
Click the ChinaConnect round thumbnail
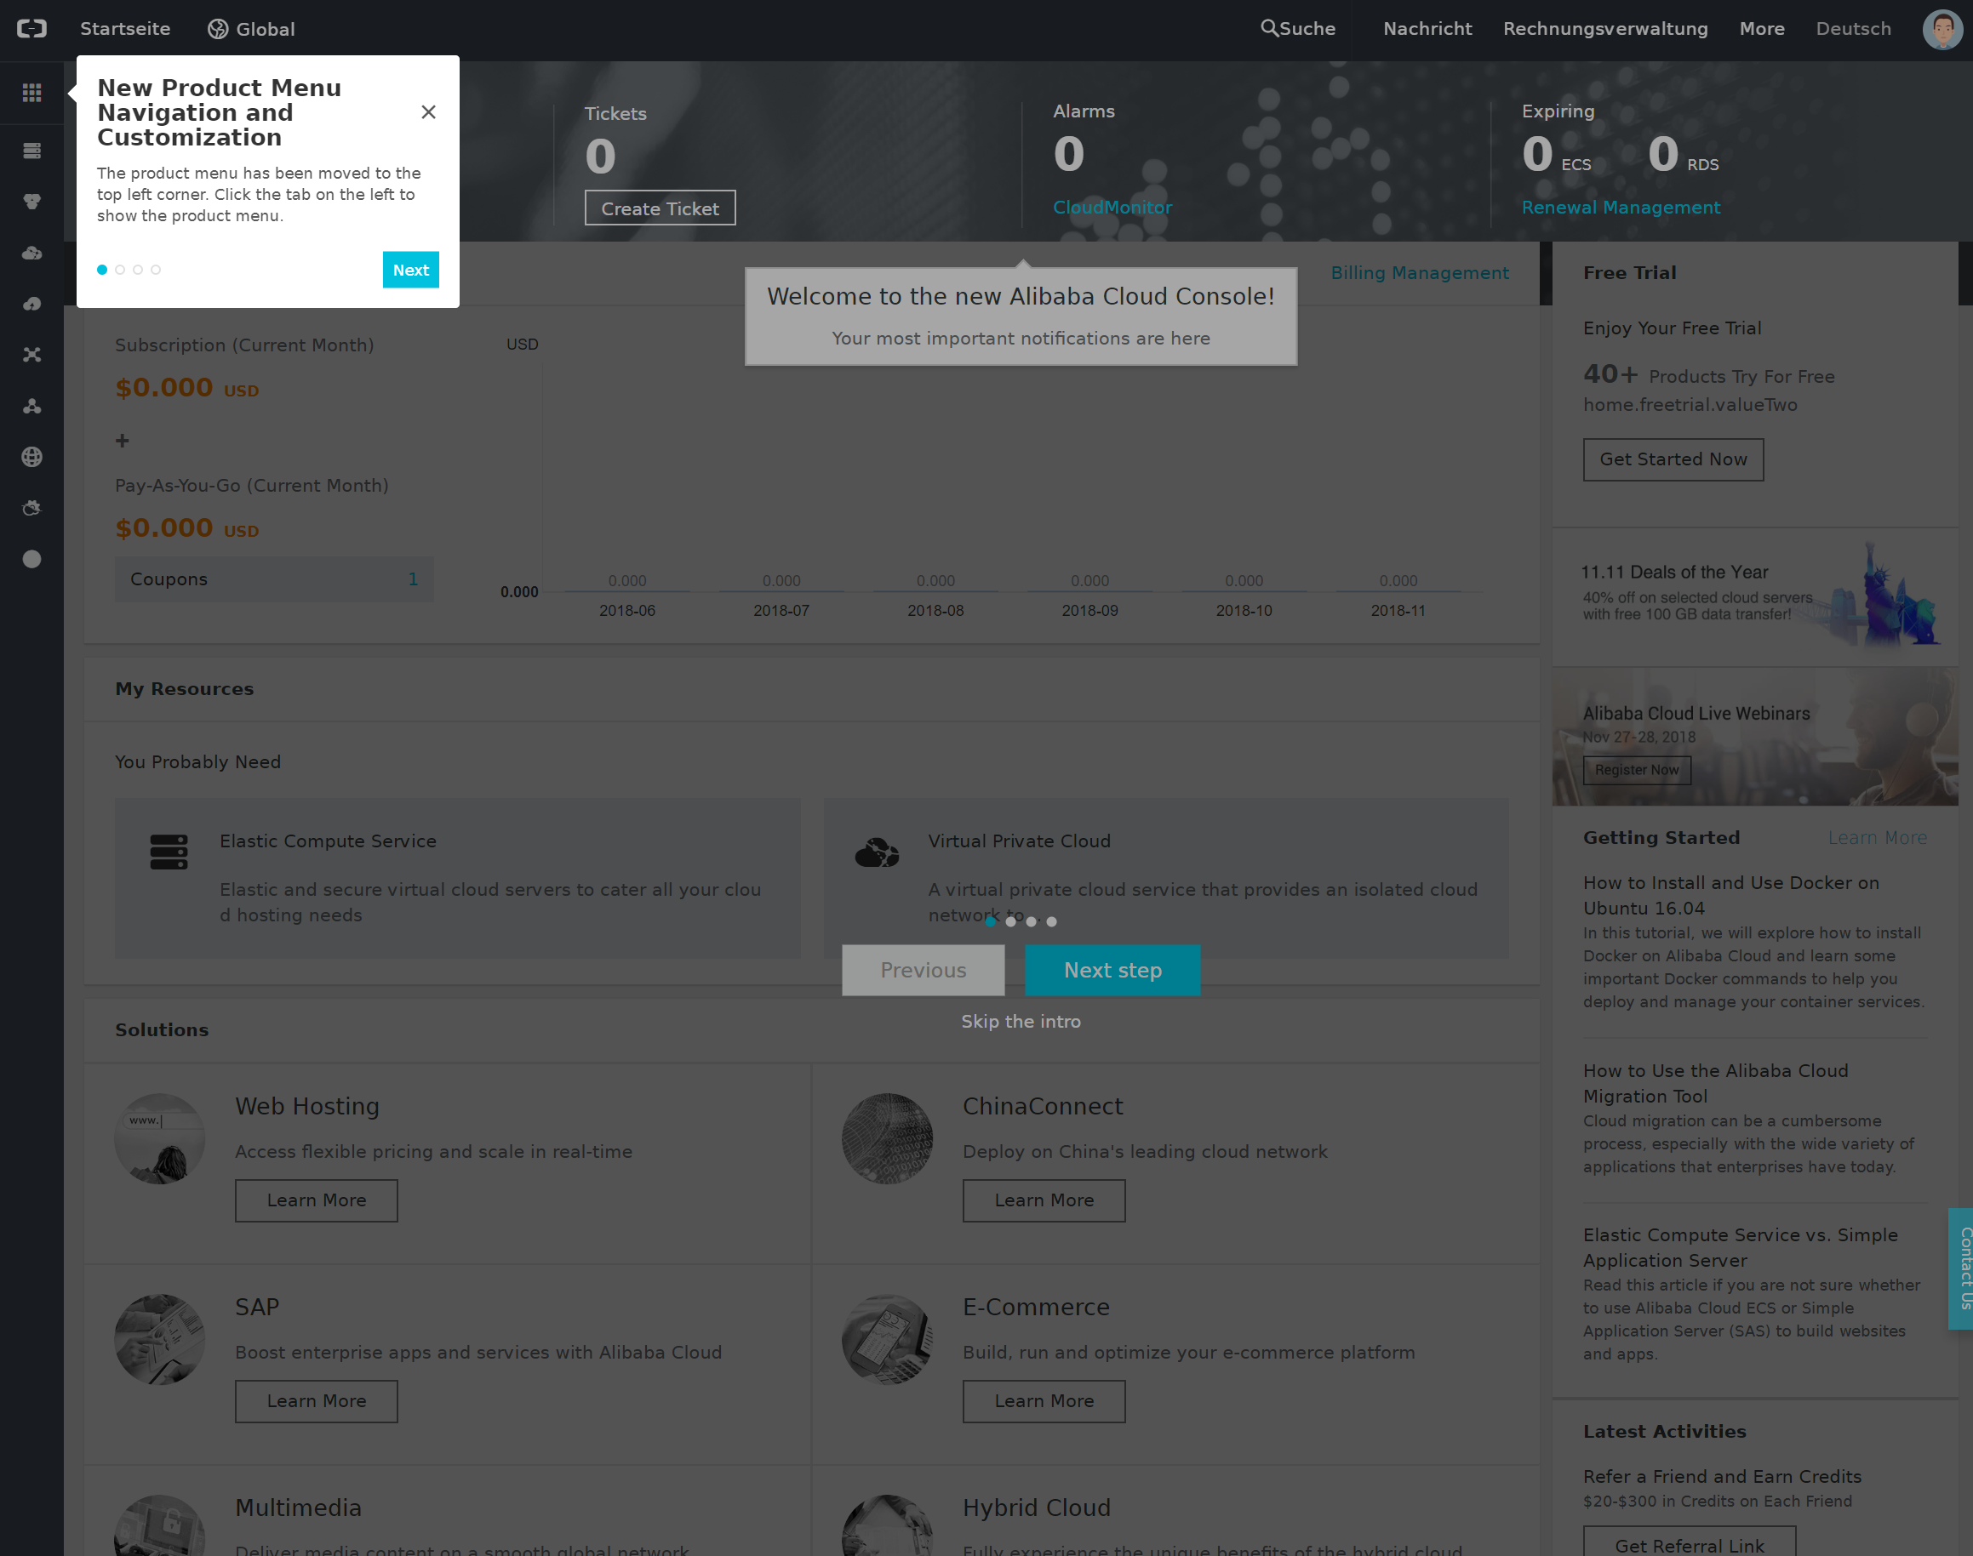click(887, 1139)
